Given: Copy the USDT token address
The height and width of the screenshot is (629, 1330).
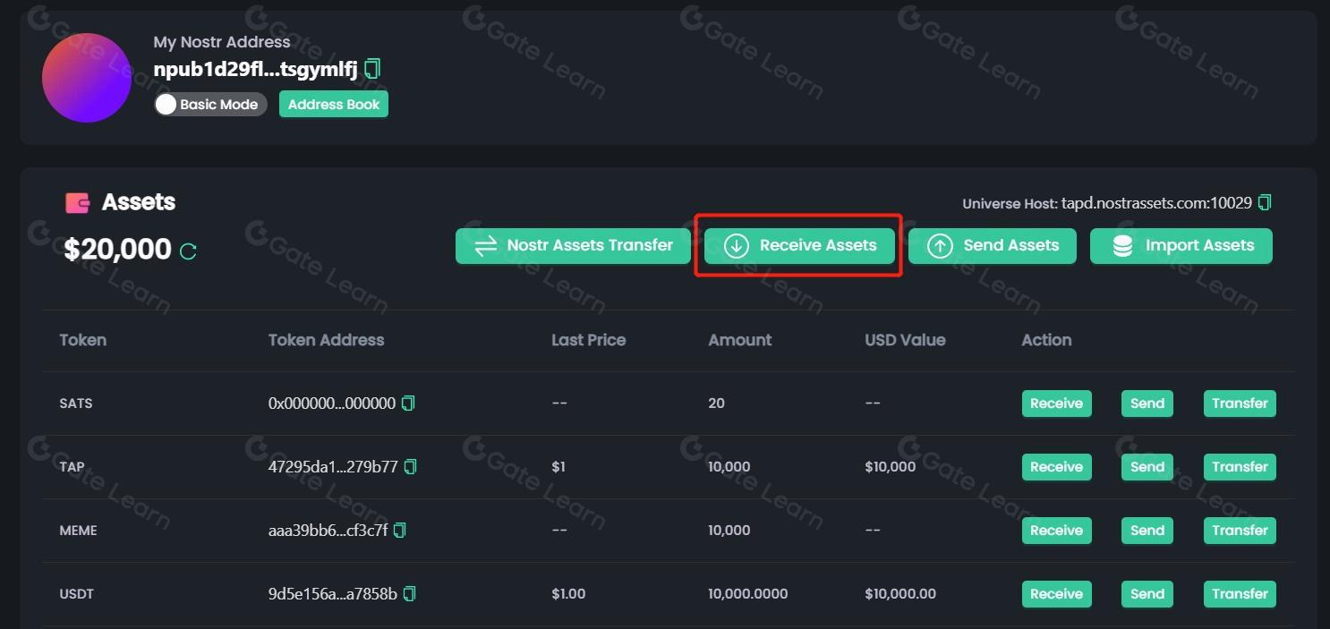Looking at the screenshot, I should coord(410,594).
